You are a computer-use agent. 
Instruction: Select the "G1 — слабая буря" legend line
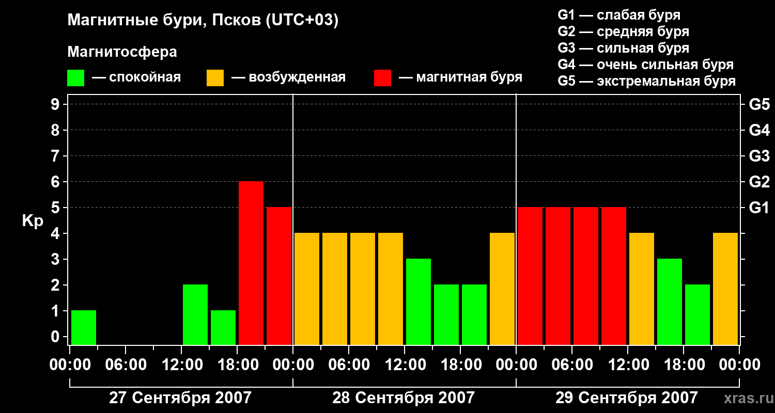pyautogui.click(x=619, y=15)
